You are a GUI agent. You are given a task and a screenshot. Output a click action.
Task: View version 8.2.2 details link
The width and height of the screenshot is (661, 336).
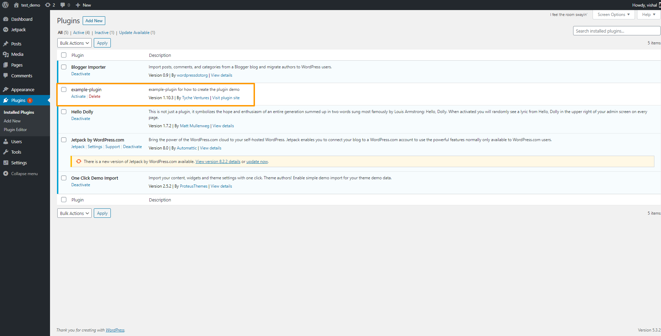pos(218,162)
